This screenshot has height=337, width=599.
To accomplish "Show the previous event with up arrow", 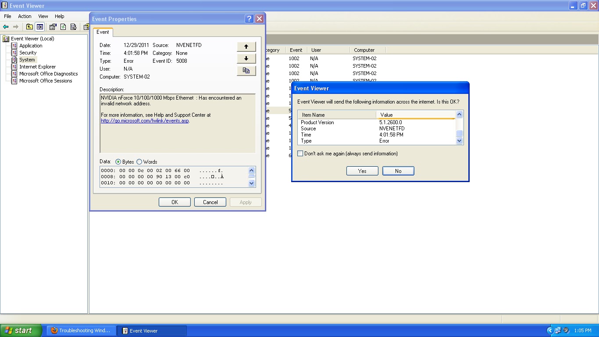I will [246, 47].
